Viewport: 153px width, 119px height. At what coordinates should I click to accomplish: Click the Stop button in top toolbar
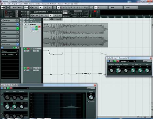point(41,8)
